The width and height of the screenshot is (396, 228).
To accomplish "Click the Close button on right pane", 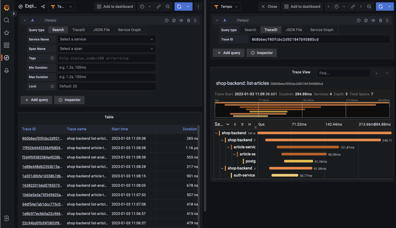I will (269, 7).
